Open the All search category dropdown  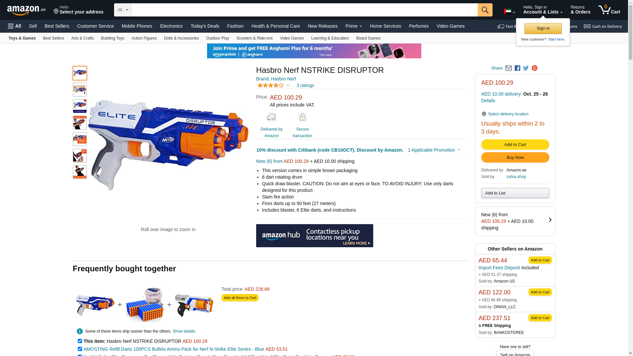pos(123,10)
